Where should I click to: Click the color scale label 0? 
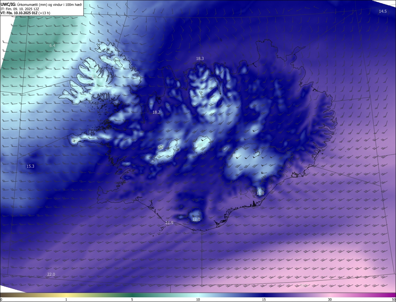[x=1, y=300]
